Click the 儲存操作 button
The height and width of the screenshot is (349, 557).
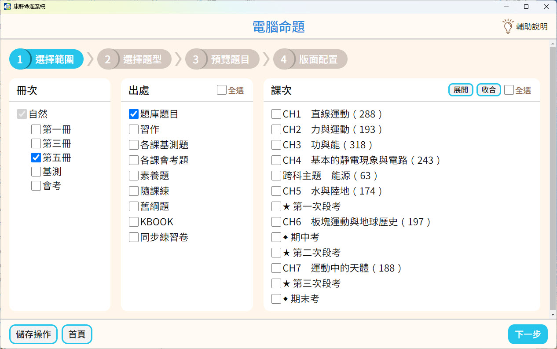pyautogui.click(x=33, y=334)
